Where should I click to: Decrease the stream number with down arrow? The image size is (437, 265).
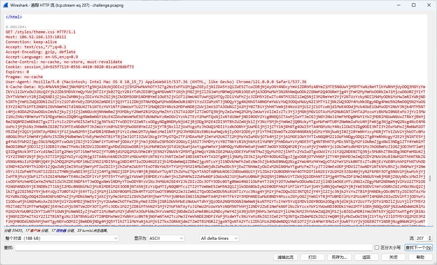coord(430,240)
